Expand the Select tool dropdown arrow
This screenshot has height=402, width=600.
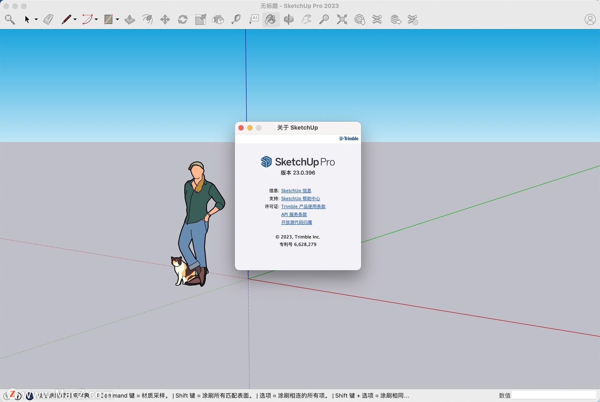pyautogui.click(x=36, y=19)
